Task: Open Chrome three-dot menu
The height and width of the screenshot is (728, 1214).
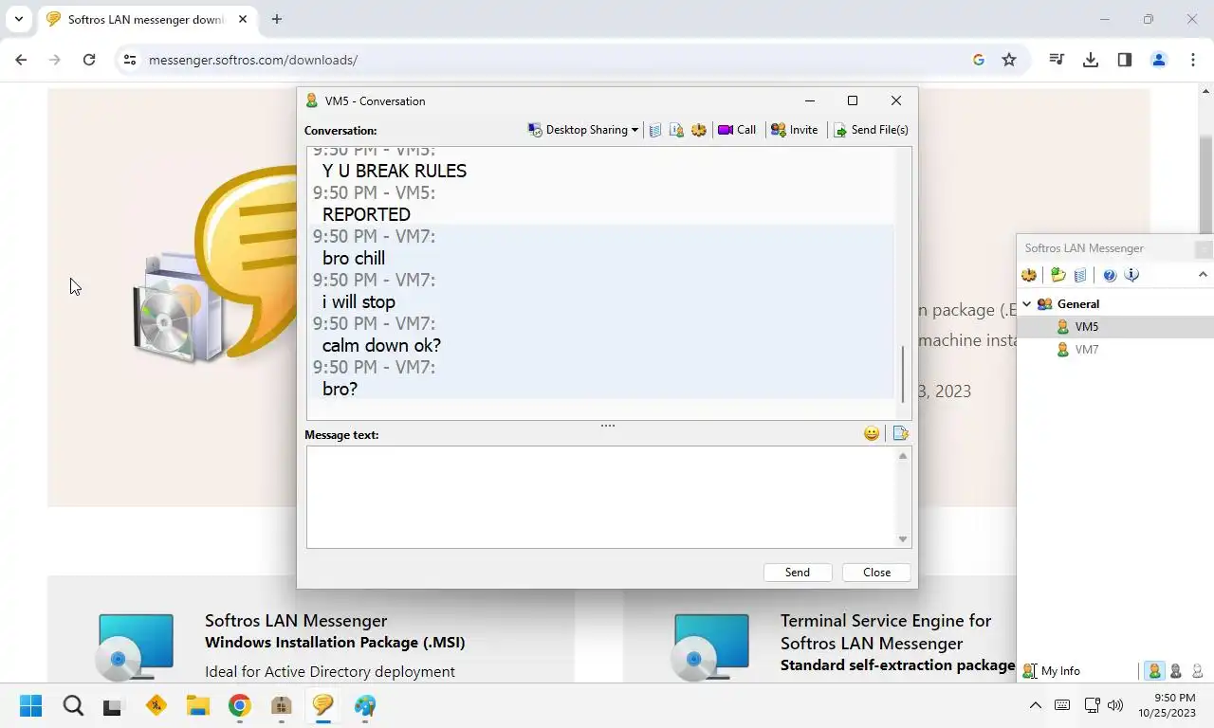Action: [1193, 60]
